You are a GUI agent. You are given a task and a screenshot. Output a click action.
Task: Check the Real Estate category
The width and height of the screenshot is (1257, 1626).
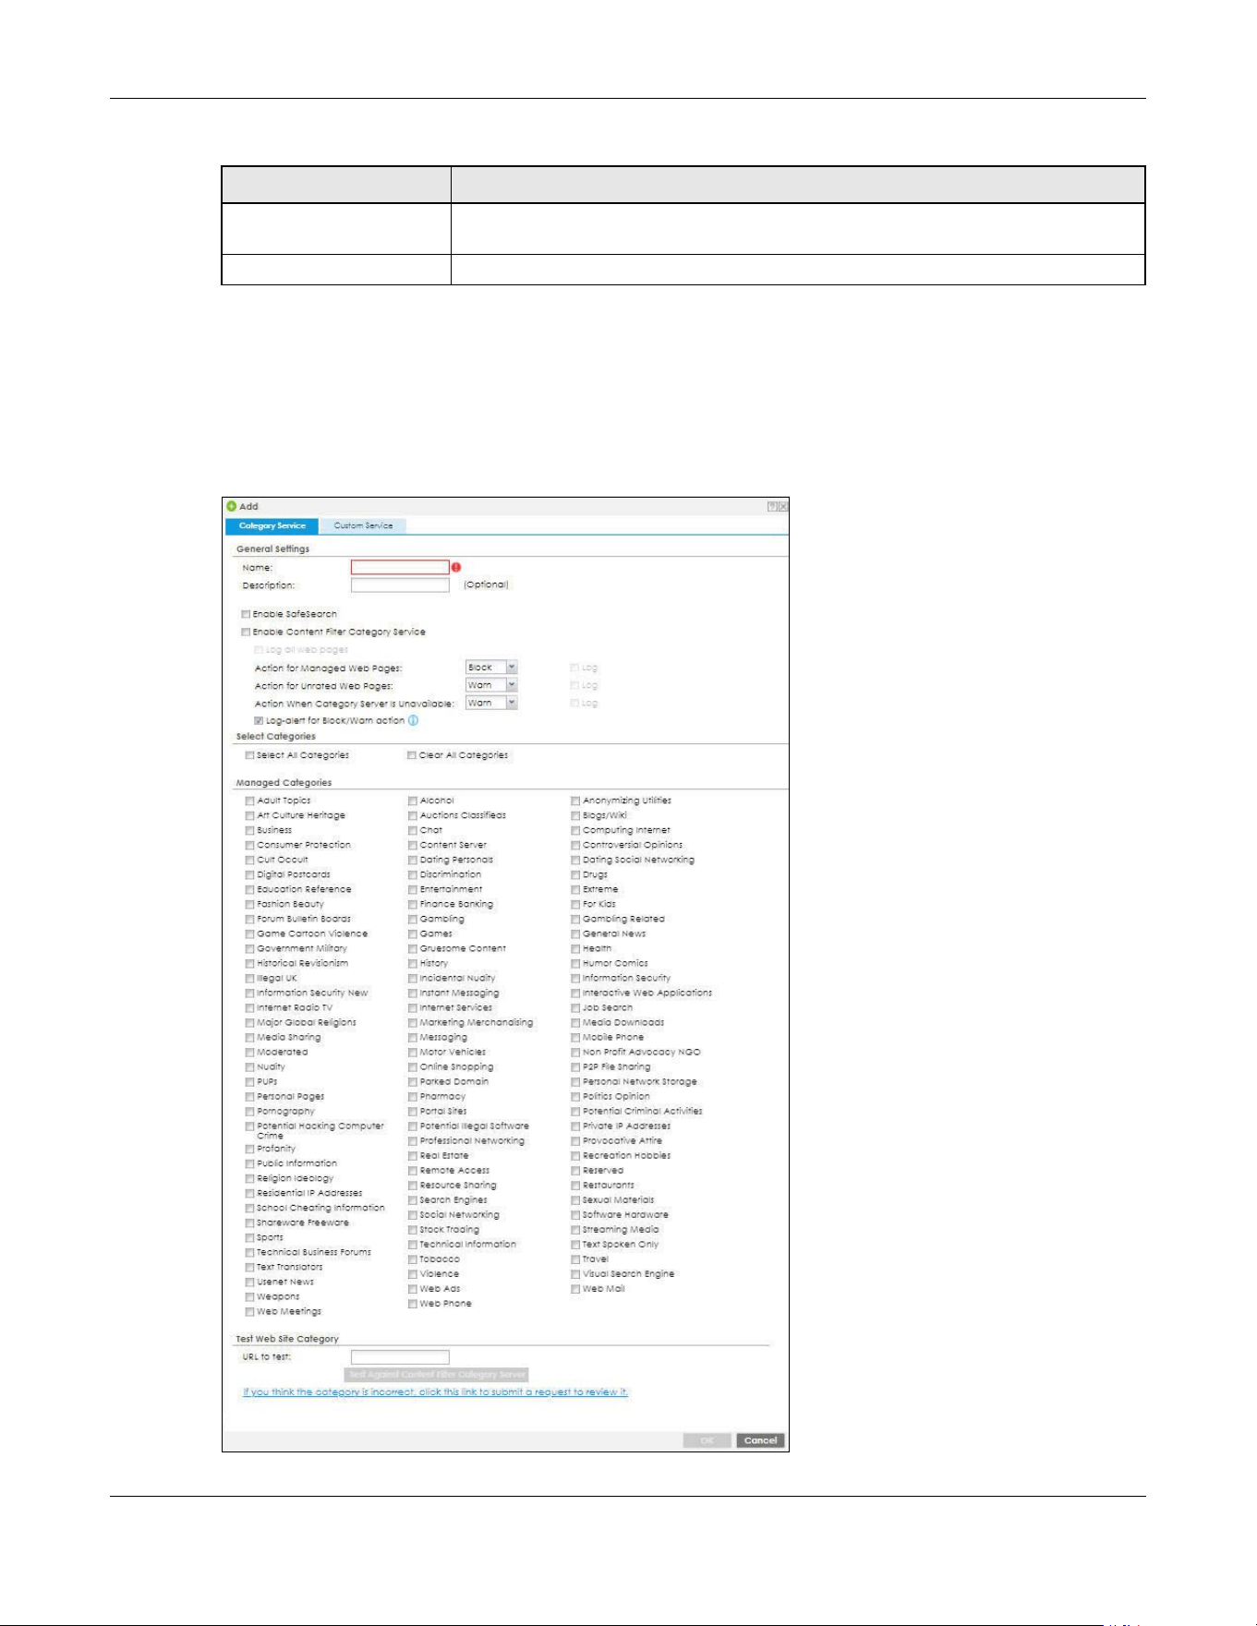click(413, 1156)
